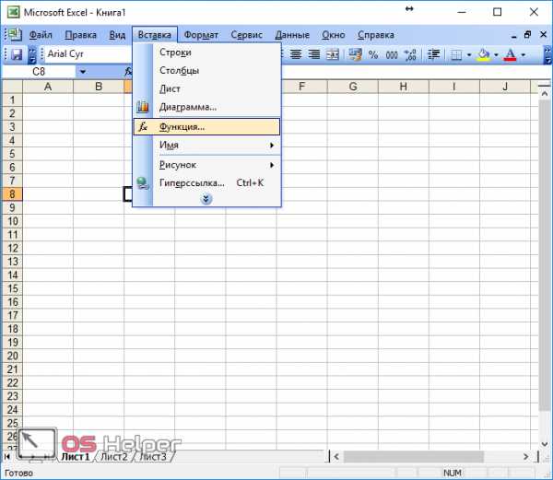Click the Вставка menu title

tap(155, 35)
